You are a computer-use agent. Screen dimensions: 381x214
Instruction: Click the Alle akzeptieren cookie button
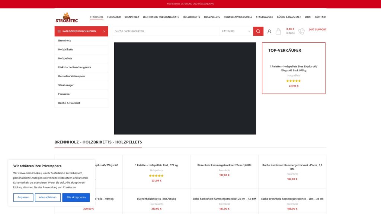pyautogui.click(x=76, y=197)
